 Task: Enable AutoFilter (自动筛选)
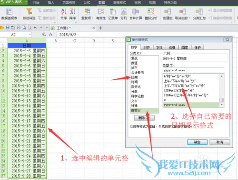(x=29, y=14)
